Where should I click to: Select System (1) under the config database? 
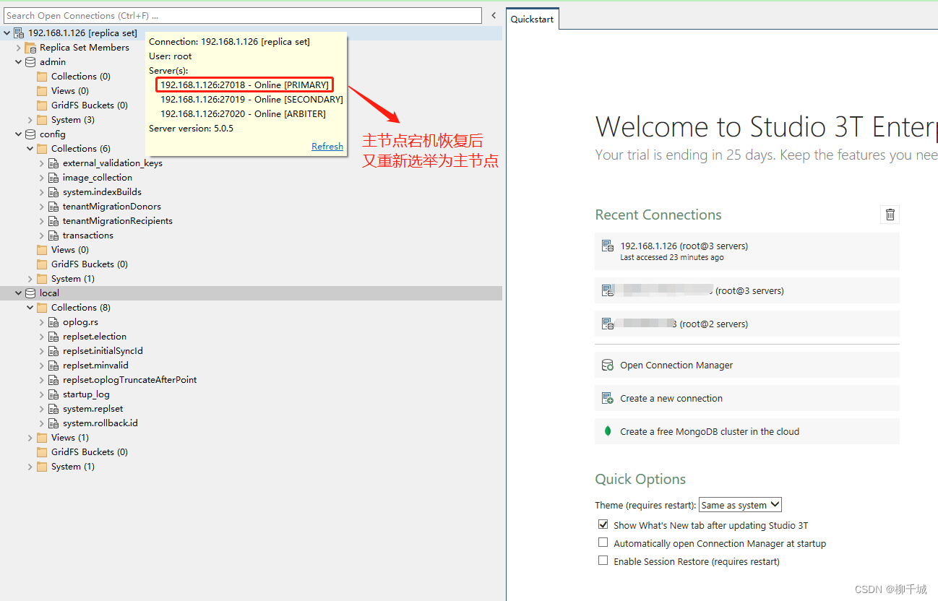pyautogui.click(x=73, y=279)
